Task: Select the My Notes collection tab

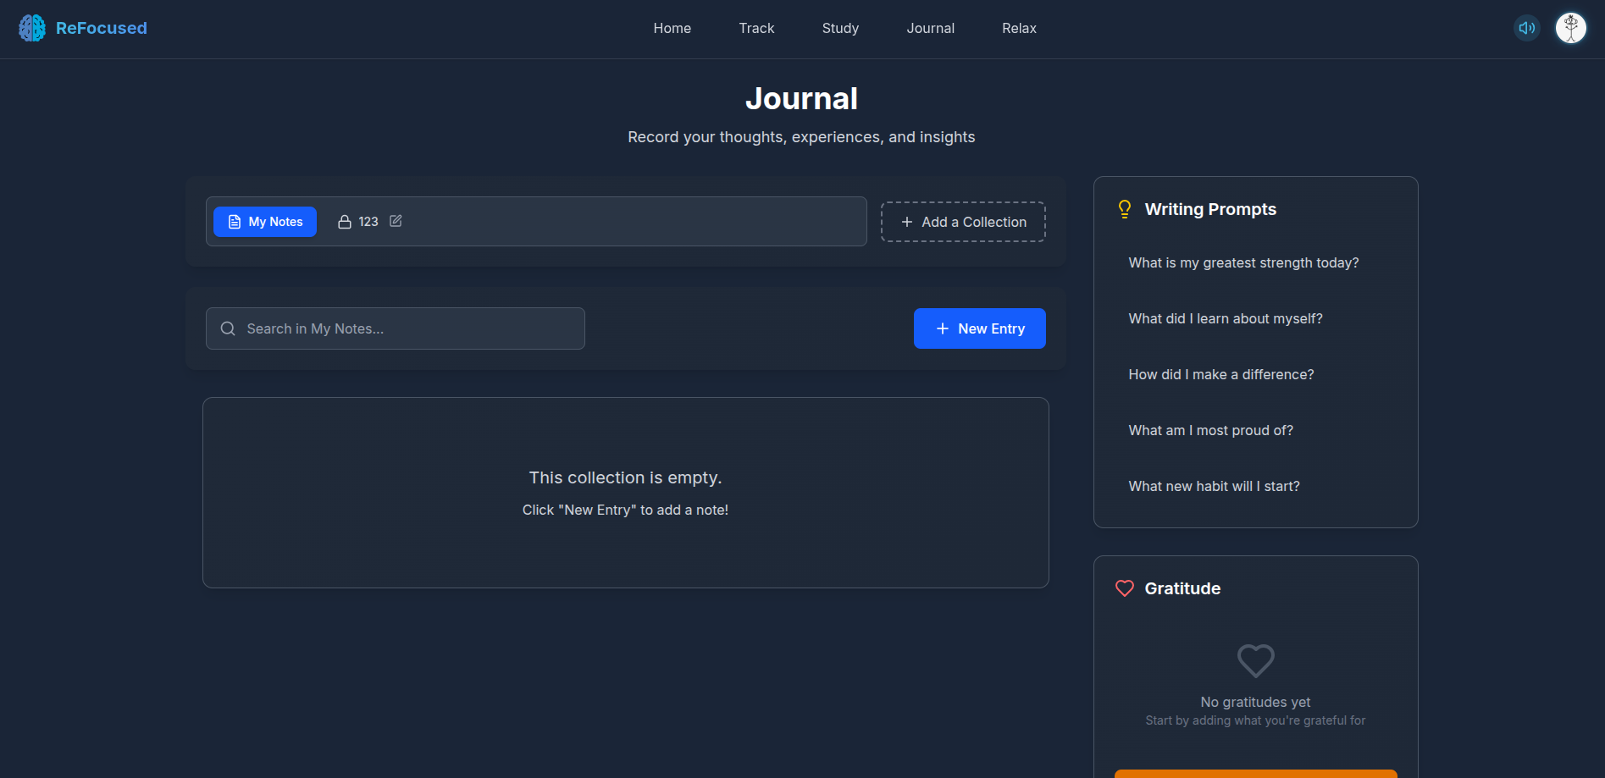Action: [264, 221]
